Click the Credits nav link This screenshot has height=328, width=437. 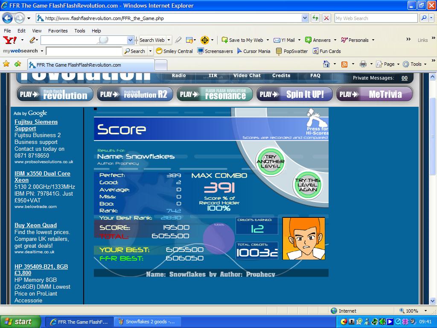click(x=281, y=75)
